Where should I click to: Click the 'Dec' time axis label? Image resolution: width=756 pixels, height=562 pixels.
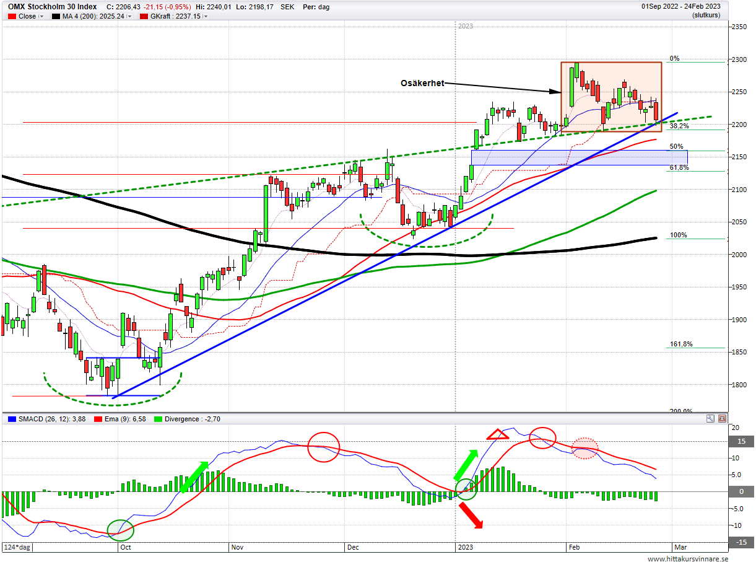(353, 548)
